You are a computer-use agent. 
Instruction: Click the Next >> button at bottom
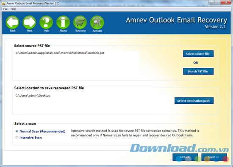click(214, 157)
